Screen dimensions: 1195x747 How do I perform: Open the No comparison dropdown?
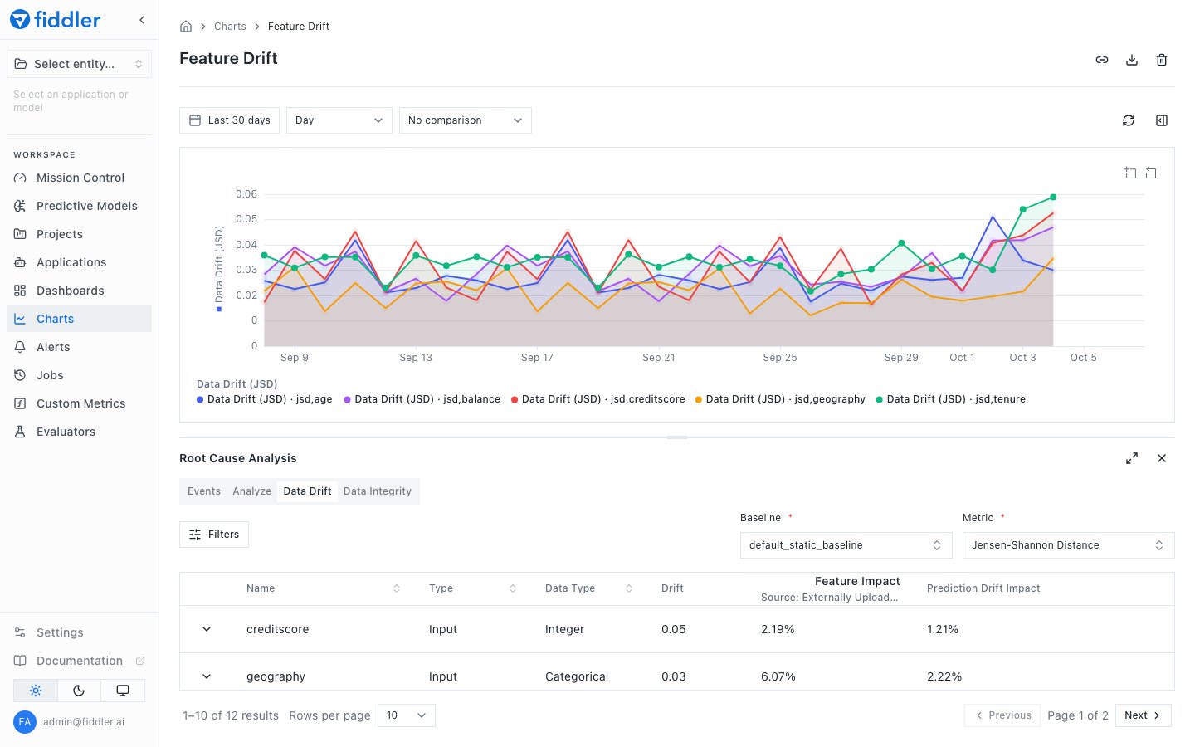click(x=465, y=120)
